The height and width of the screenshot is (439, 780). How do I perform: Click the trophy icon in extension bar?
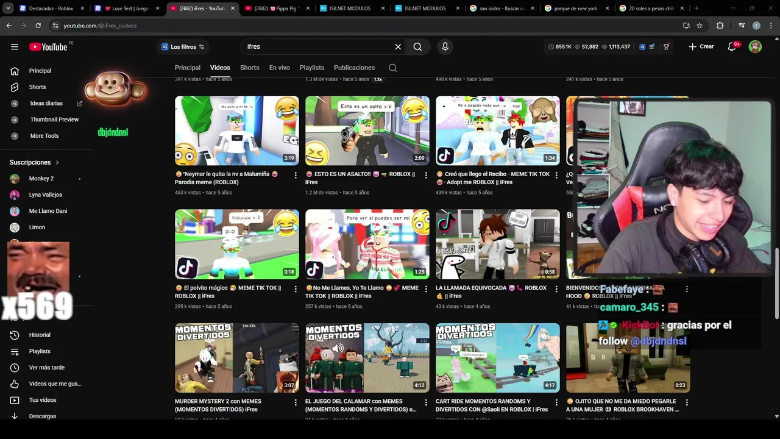click(x=666, y=46)
